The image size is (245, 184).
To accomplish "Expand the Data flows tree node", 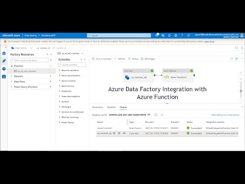I will 12,81.
